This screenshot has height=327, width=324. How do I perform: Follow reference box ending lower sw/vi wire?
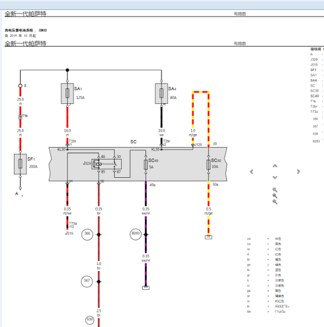[x=146, y=288]
